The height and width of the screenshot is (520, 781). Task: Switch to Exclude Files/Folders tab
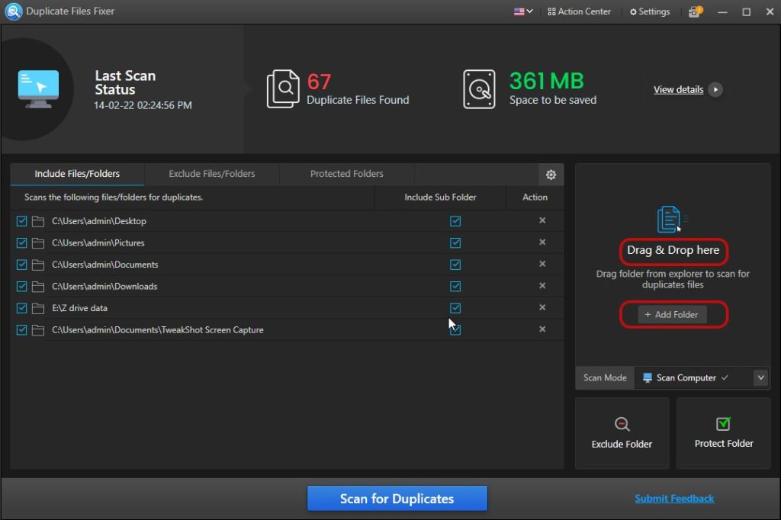coord(212,174)
